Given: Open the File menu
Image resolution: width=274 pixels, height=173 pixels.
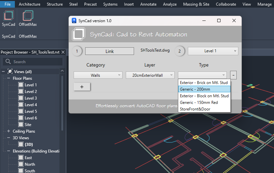Looking at the screenshot, I should point(8,4).
